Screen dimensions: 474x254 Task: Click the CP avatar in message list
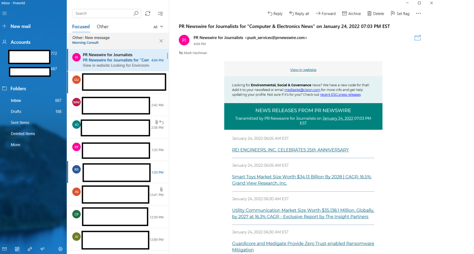pos(76,214)
